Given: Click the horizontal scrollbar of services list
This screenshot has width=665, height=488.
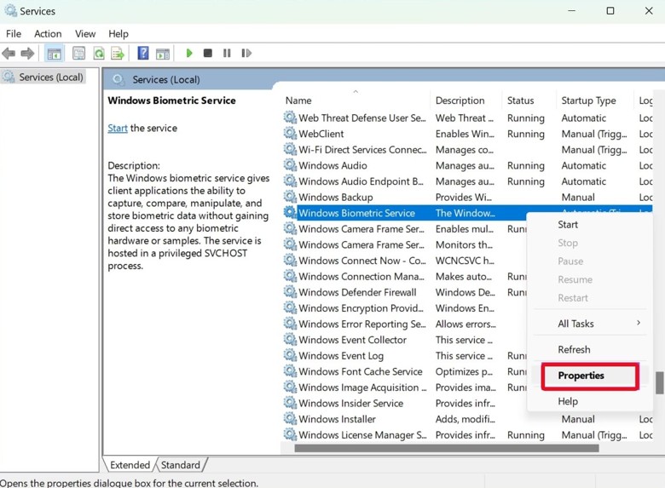Looking at the screenshot, I should tap(447, 448).
